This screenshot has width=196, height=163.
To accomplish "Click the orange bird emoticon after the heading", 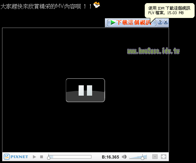I will click(x=97, y=5).
